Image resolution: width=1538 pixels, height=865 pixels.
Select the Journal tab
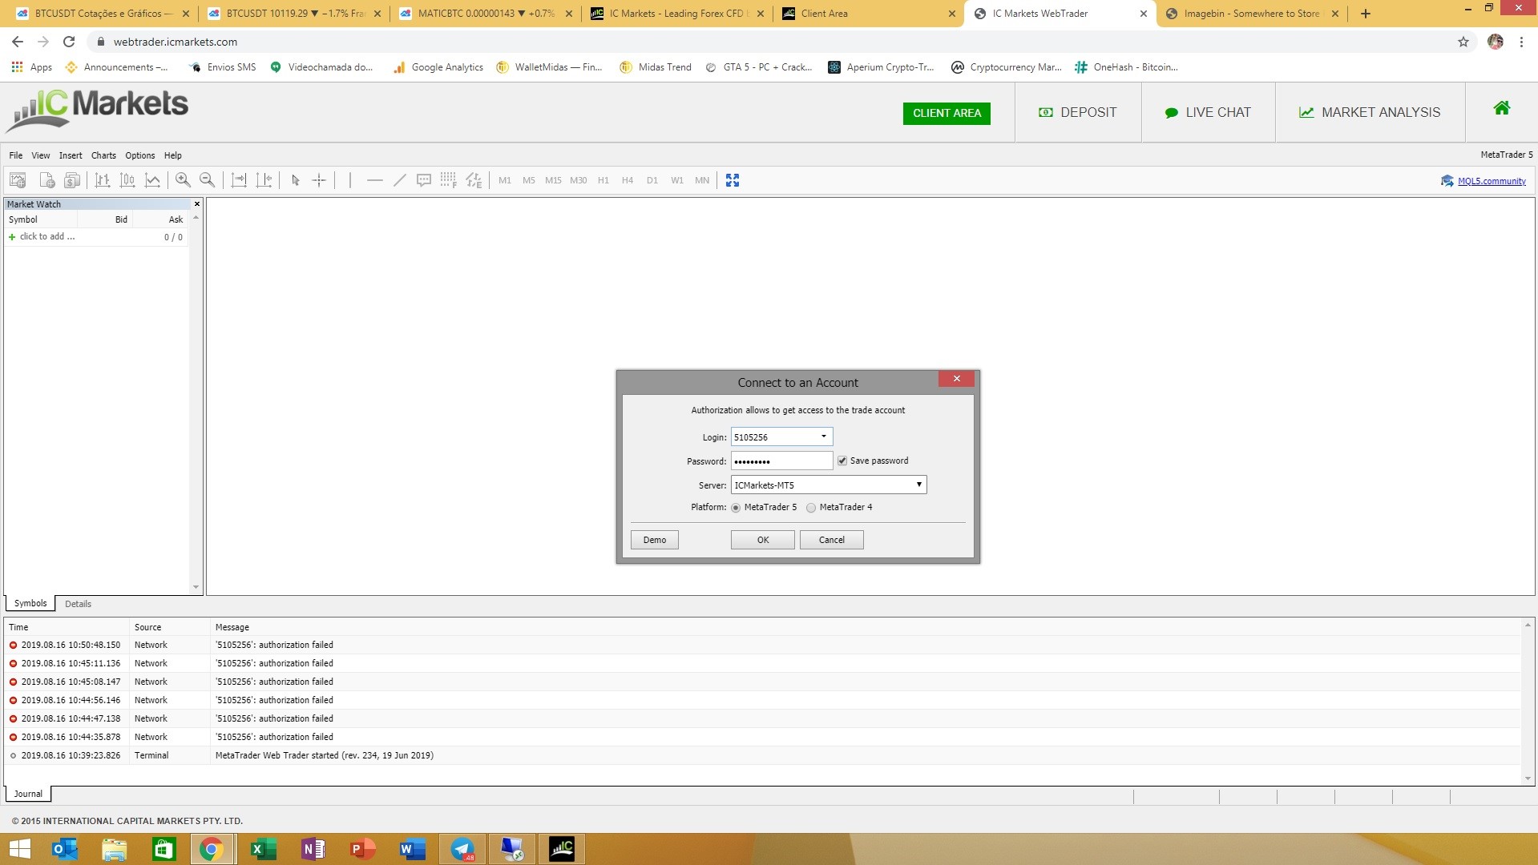(x=28, y=794)
